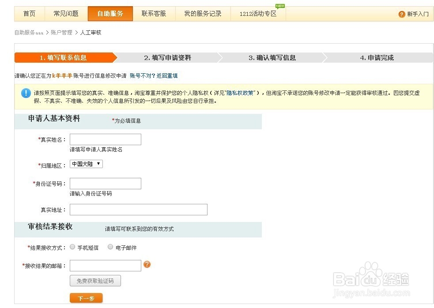Click the 自助服务 breadcrumb link
The height and width of the screenshot is (308, 434).
(x=29, y=33)
